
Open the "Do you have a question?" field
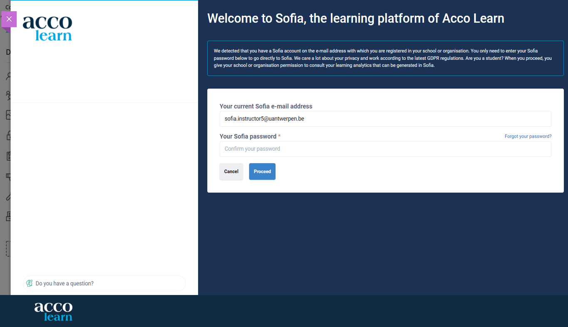pyautogui.click(x=104, y=283)
